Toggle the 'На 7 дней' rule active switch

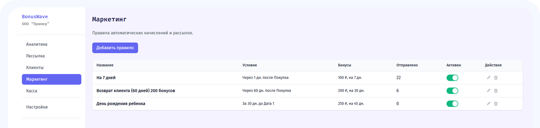(x=452, y=78)
